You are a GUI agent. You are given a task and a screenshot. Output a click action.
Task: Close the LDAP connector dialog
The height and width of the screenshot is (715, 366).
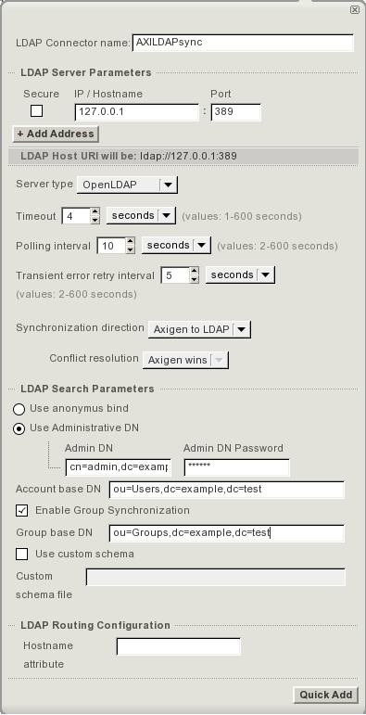pos(354,9)
